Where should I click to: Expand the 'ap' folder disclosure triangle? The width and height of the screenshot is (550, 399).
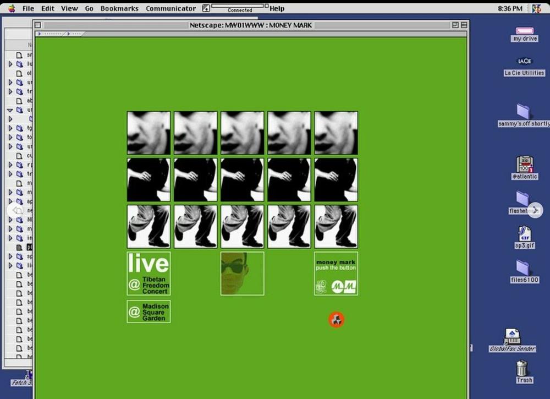click(10, 201)
